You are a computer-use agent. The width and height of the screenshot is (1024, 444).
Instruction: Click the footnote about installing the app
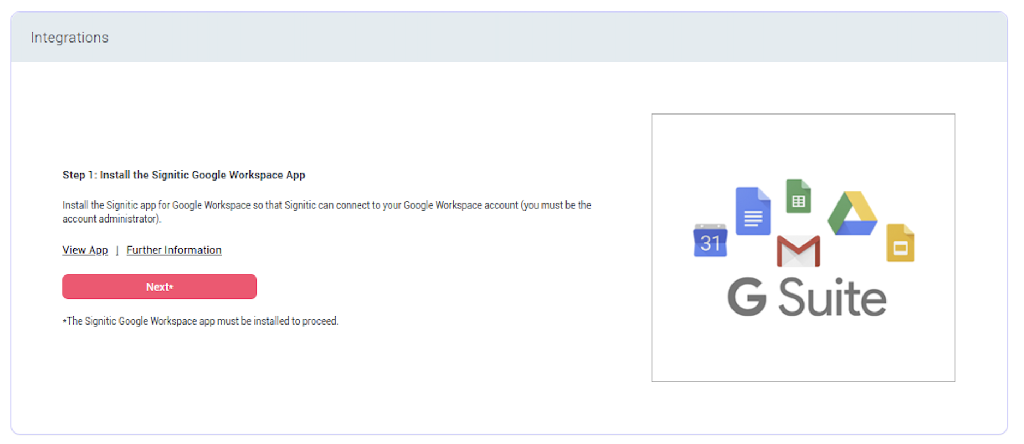click(200, 321)
